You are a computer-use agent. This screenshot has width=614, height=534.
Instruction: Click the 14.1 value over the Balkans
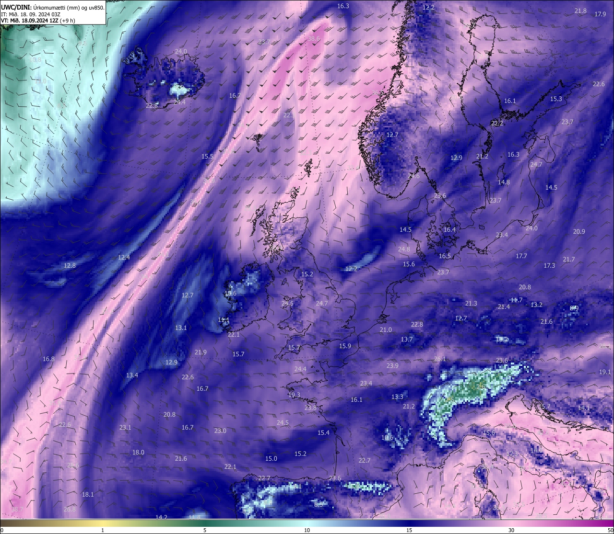pos(583,408)
